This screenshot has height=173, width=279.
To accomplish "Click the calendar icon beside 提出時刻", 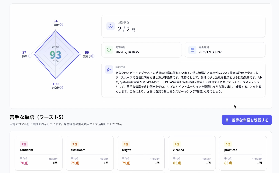I will point(192,50).
